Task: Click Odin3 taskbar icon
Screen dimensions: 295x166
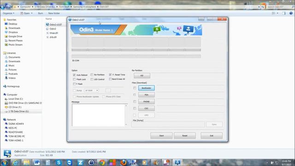Action: click(177, 162)
